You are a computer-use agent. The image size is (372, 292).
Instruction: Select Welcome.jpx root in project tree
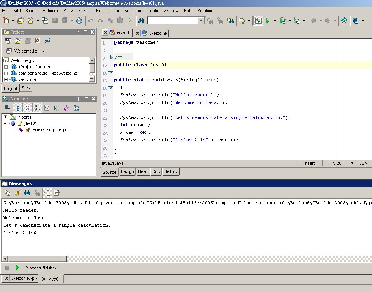[22, 60]
